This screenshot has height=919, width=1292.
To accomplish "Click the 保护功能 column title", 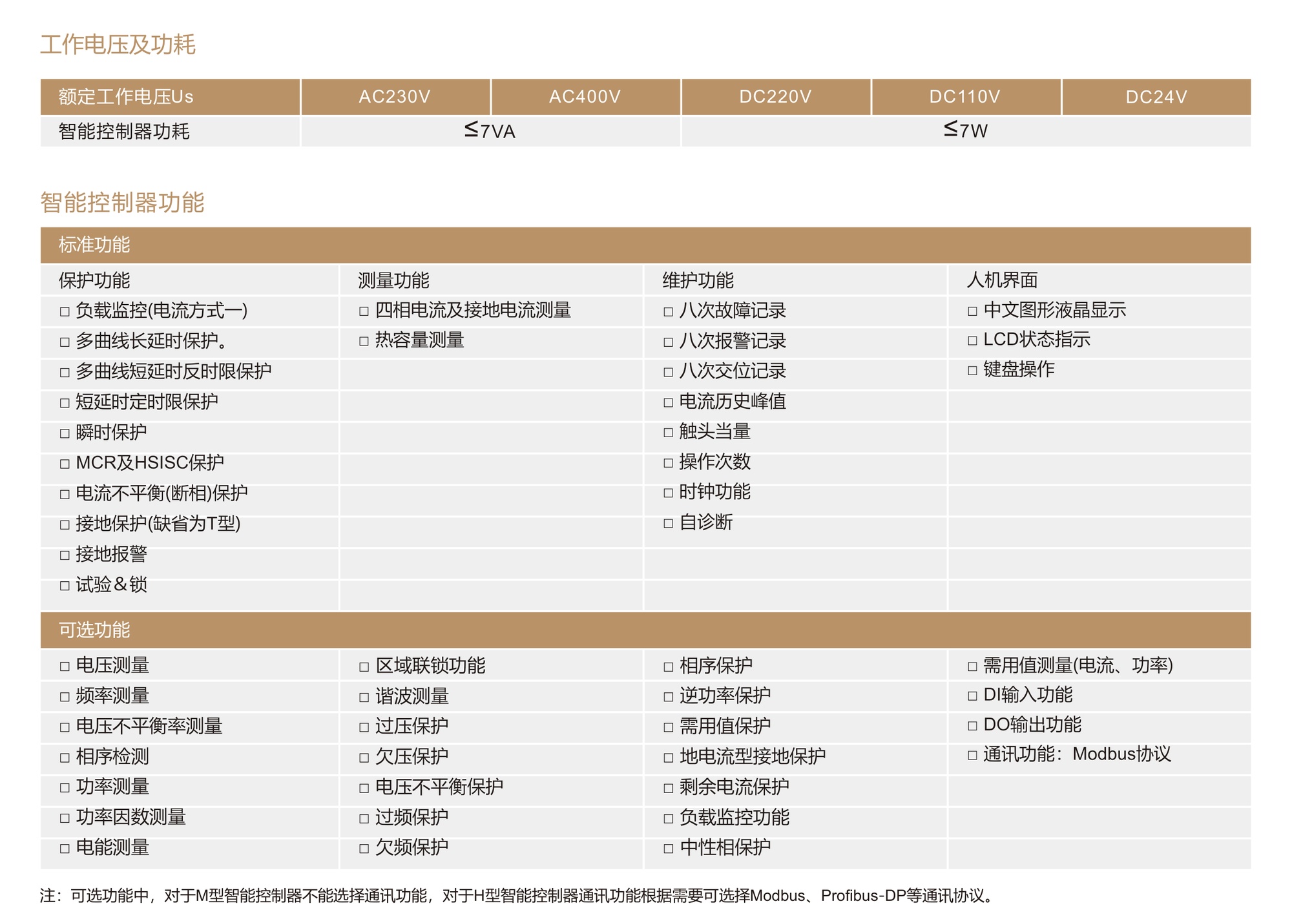I will 94,280.
